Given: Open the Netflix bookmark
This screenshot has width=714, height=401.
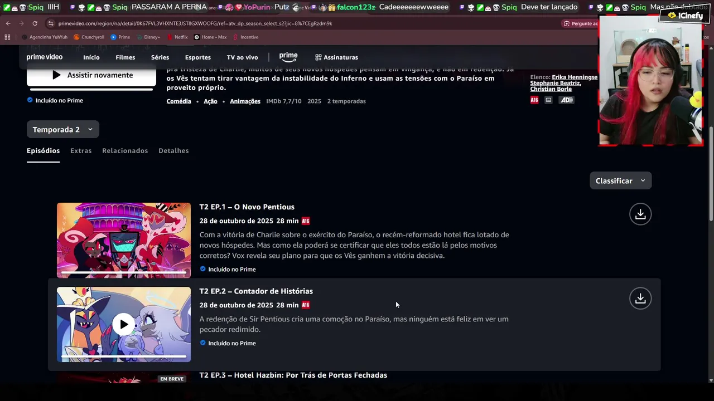Looking at the screenshot, I should [x=177, y=37].
